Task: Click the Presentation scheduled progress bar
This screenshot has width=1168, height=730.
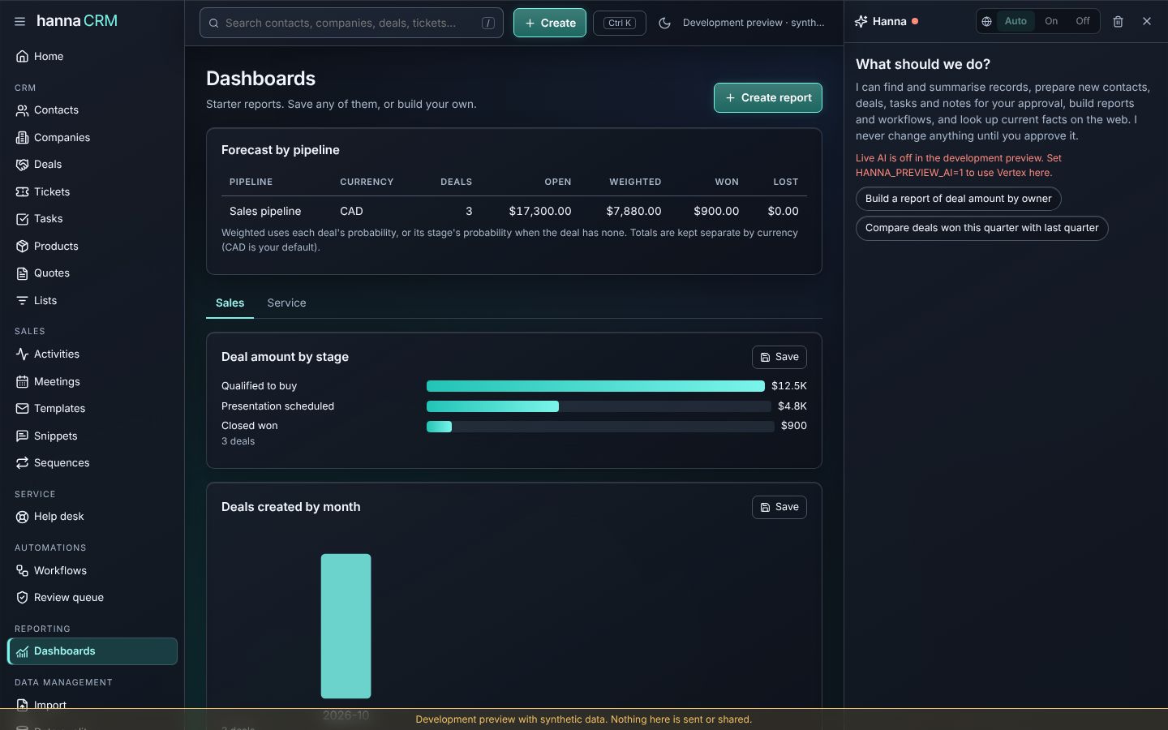Action: click(x=599, y=406)
